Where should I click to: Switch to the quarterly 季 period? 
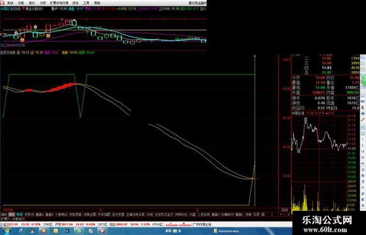click(363, 199)
